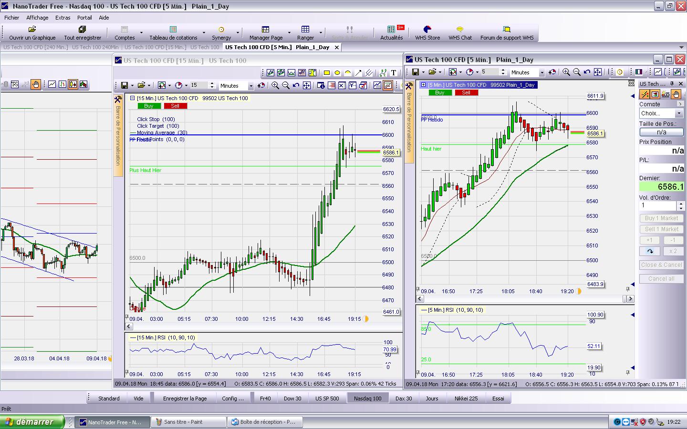Open the WHS Store

pyautogui.click(x=427, y=33)
